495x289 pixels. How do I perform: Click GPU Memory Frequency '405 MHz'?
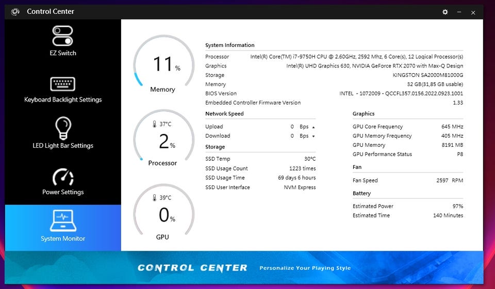point(452,135)
